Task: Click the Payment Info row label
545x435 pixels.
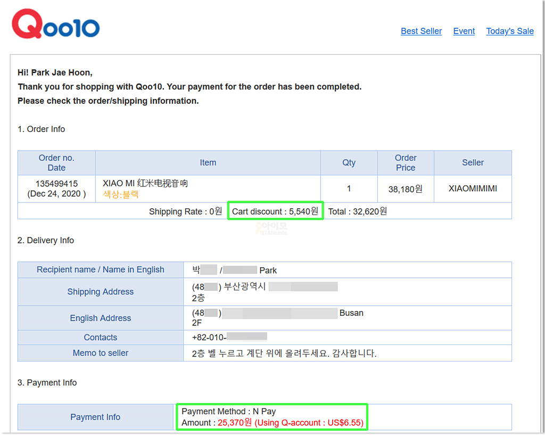Action: point(95,417)
